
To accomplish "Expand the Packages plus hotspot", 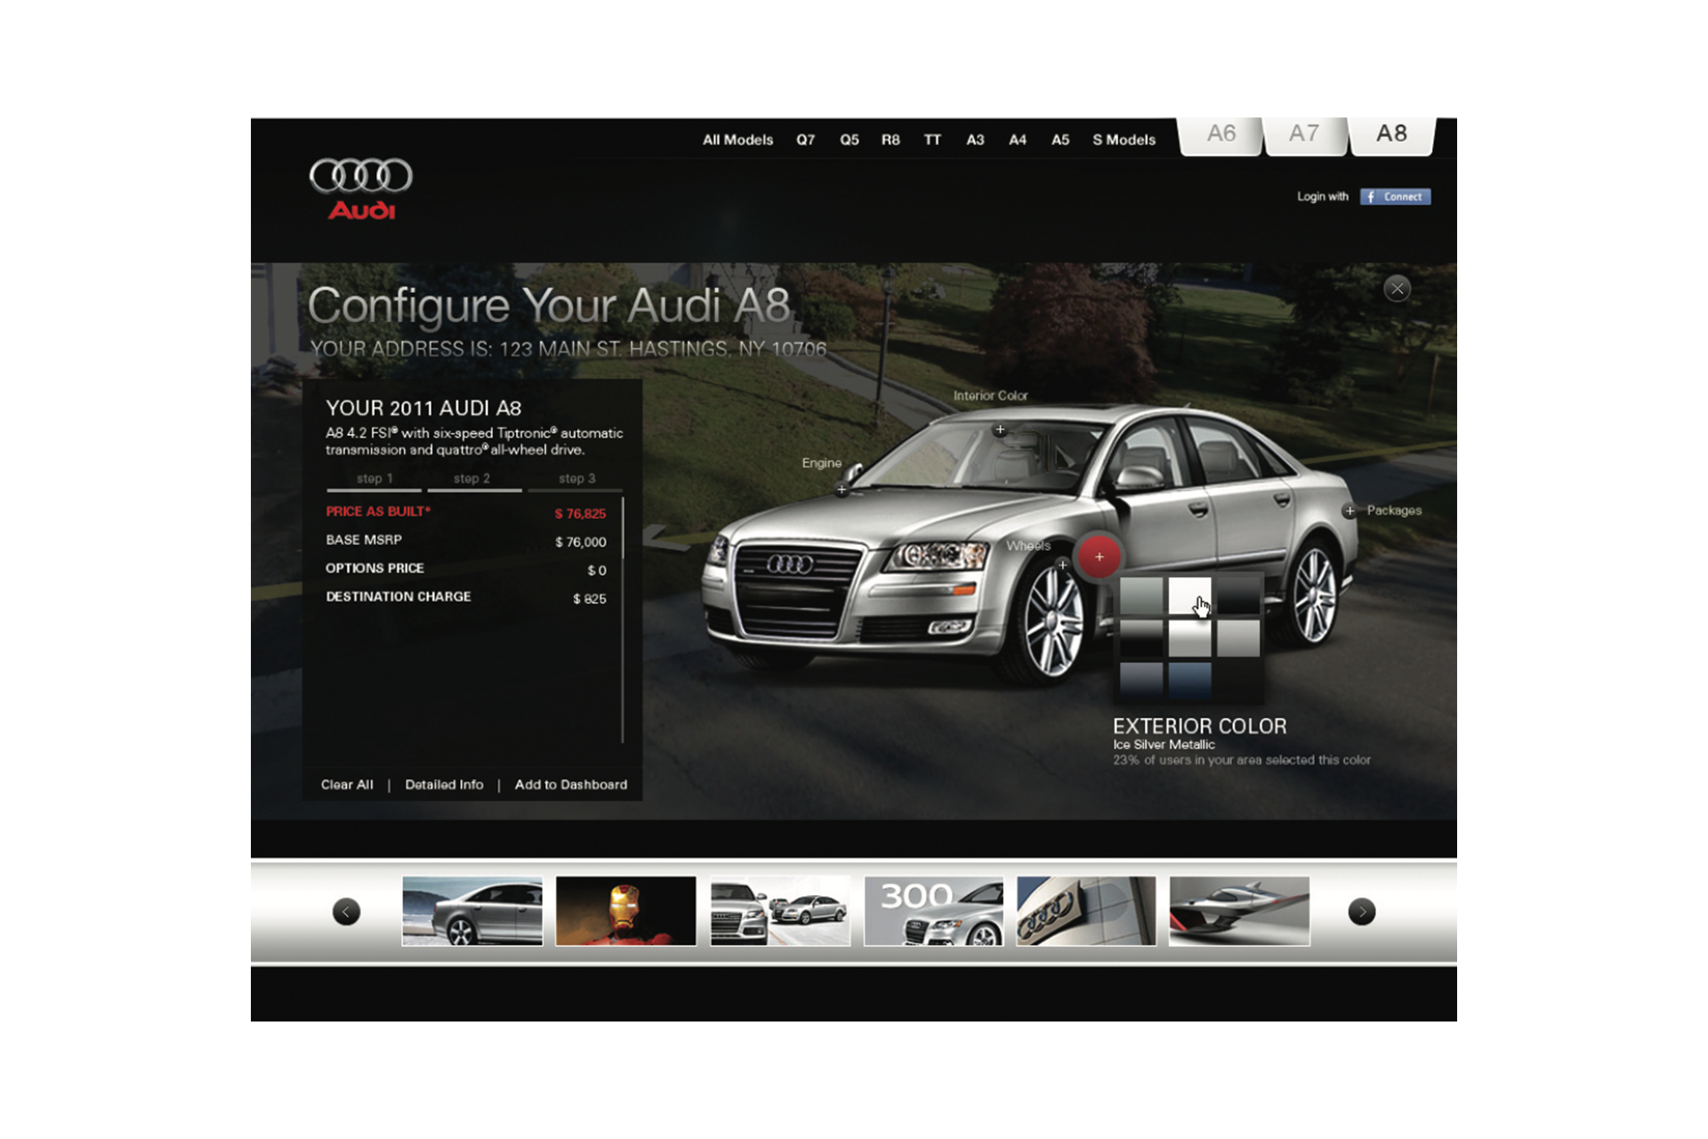I will 1349,511.
